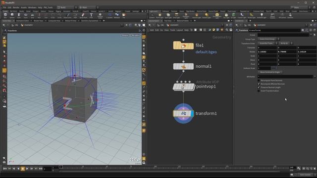Open the Group Type dropdown

(268, 39)
